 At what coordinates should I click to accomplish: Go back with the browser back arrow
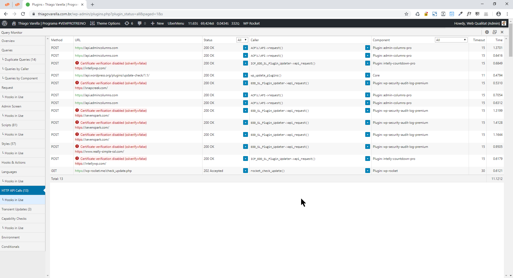(6, 14)
